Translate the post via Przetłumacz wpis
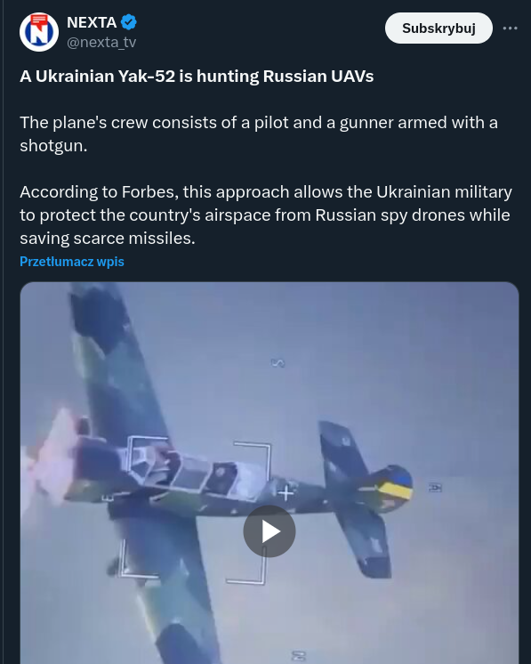This screenshot has width=531, height=664. pos(72,262)
